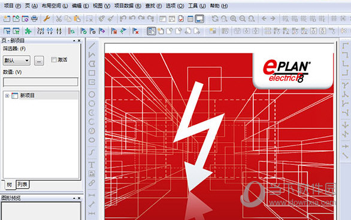Click the green puzzle piece icon
Screen dimensions: 351x220
tap(28, 31)
